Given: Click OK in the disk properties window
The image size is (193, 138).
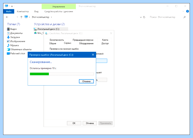Looking at the screenshot, I should coord(74,123).
